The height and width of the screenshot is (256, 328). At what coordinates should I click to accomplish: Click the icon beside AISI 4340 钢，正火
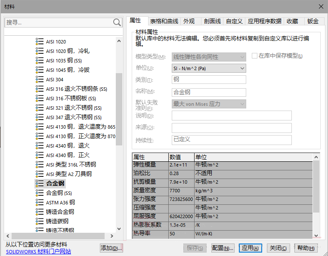(40, 155)
